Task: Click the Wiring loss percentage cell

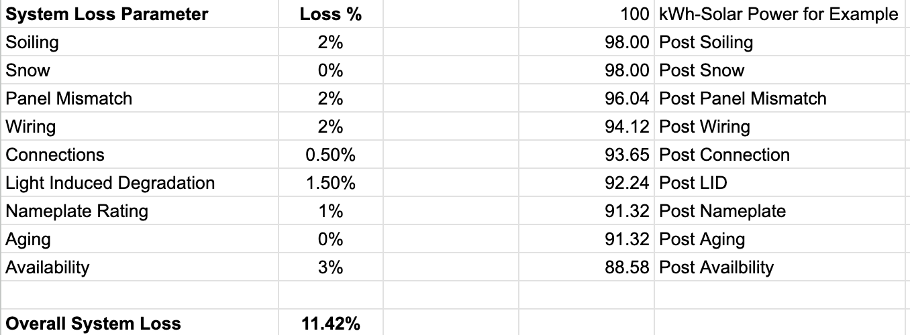Action: tap(330, 127)
